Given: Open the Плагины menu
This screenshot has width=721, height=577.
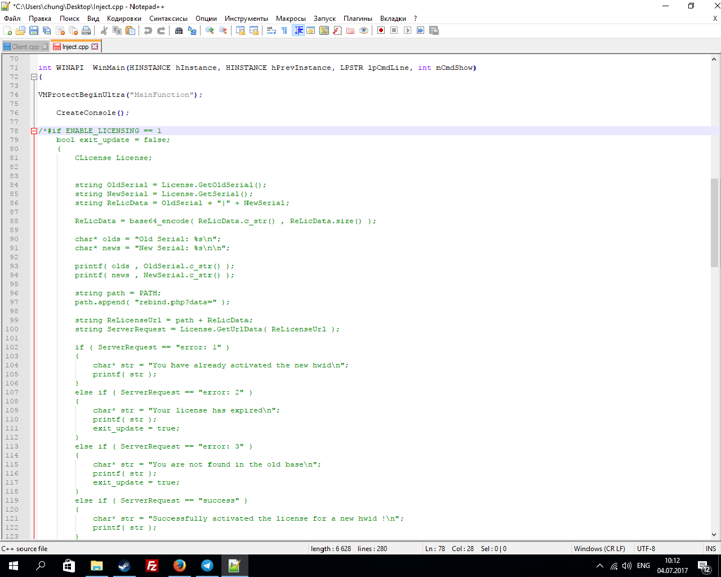Looking at the screenshot, I should point(358,19).
